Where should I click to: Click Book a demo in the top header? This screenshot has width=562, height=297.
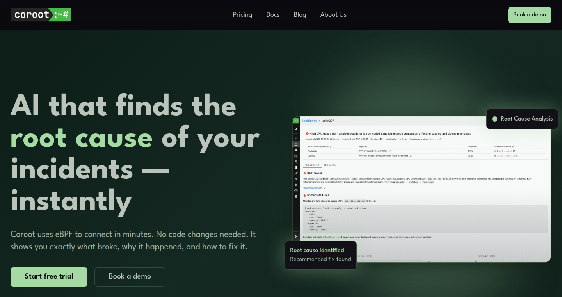(530, 15)
